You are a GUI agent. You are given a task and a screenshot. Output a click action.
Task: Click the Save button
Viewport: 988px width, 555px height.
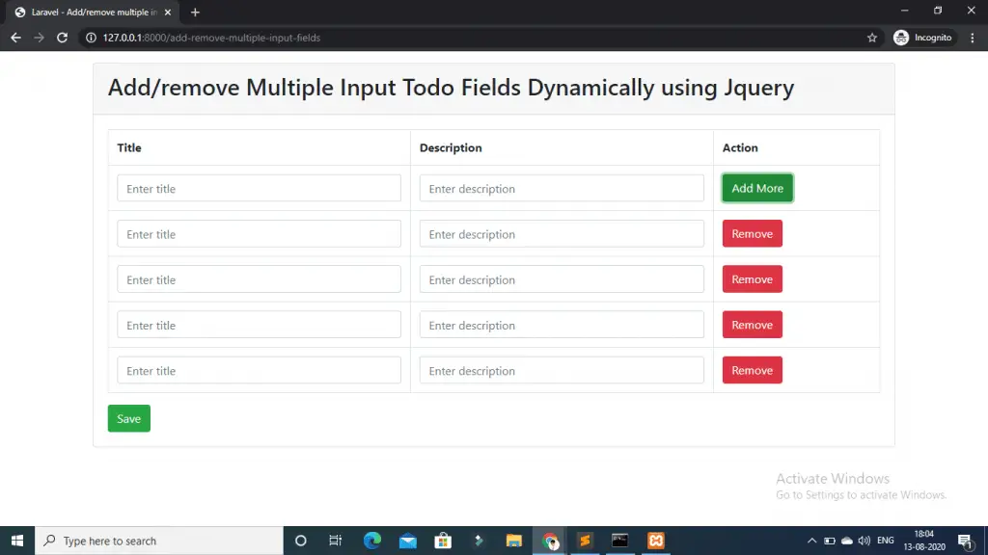pos(128,418)
